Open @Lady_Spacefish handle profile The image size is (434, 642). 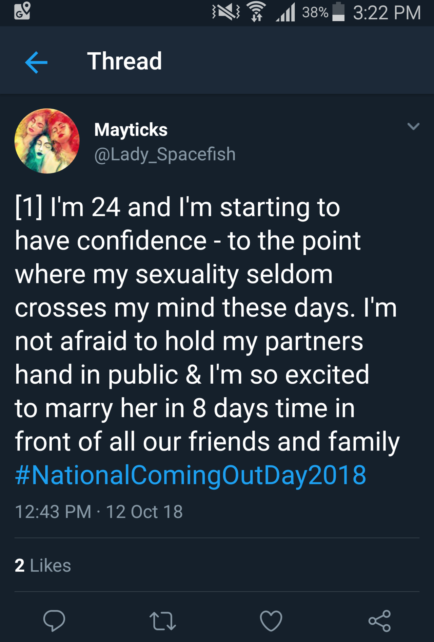(x=165, y=154)
